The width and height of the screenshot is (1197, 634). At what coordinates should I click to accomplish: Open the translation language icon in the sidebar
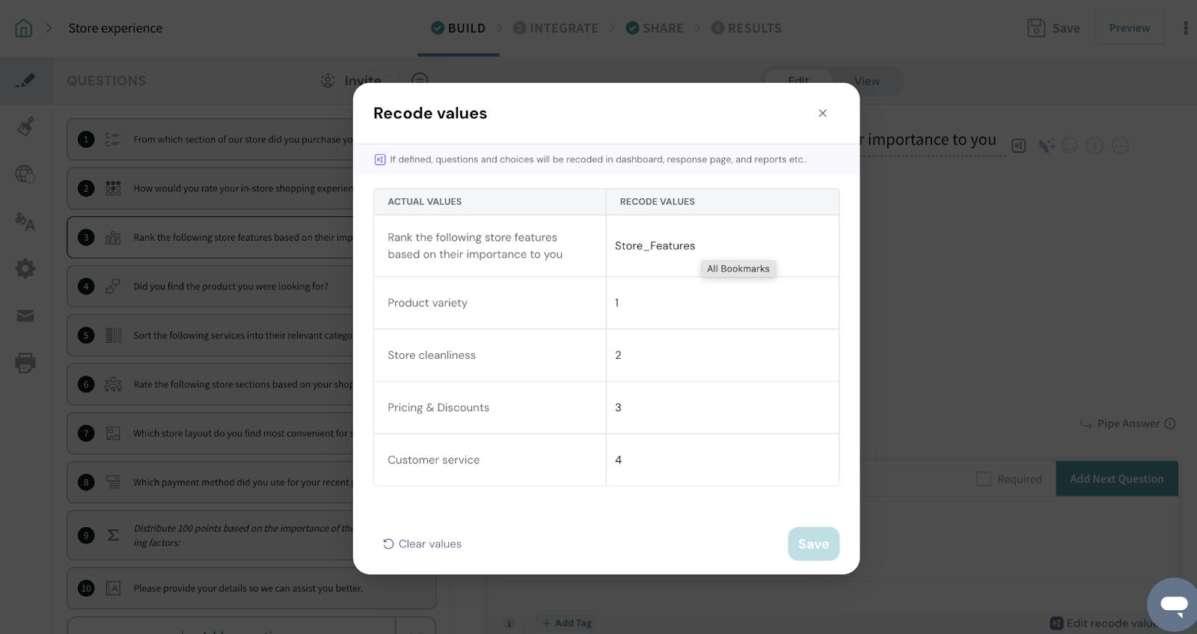point(25,221)
